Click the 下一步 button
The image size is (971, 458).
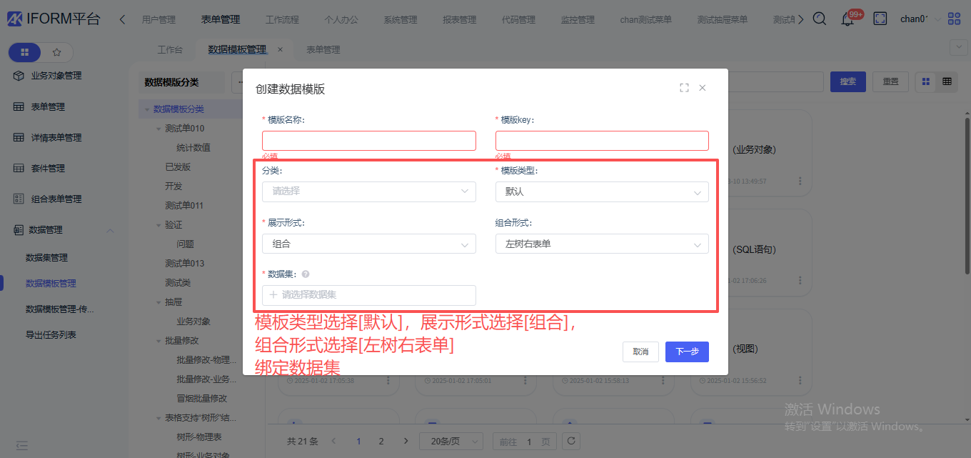[687, 352]
